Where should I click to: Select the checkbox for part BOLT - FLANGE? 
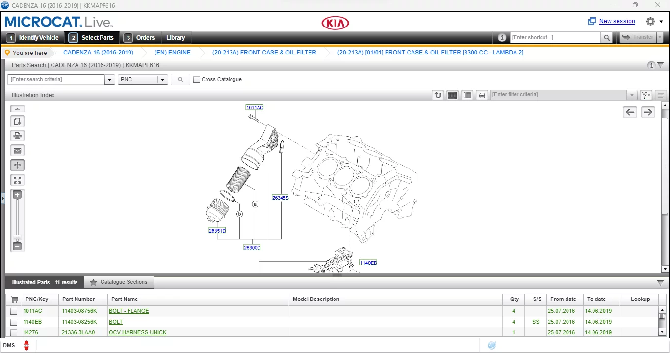click(13, 311)
